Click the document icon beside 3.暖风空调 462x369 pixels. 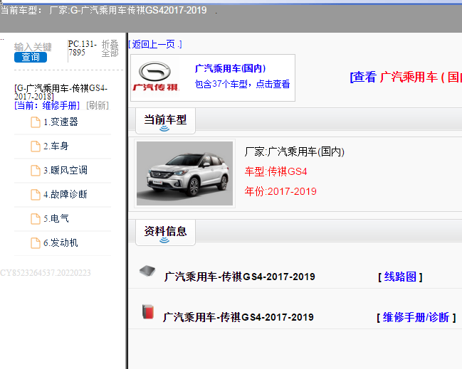pos(36,171)
